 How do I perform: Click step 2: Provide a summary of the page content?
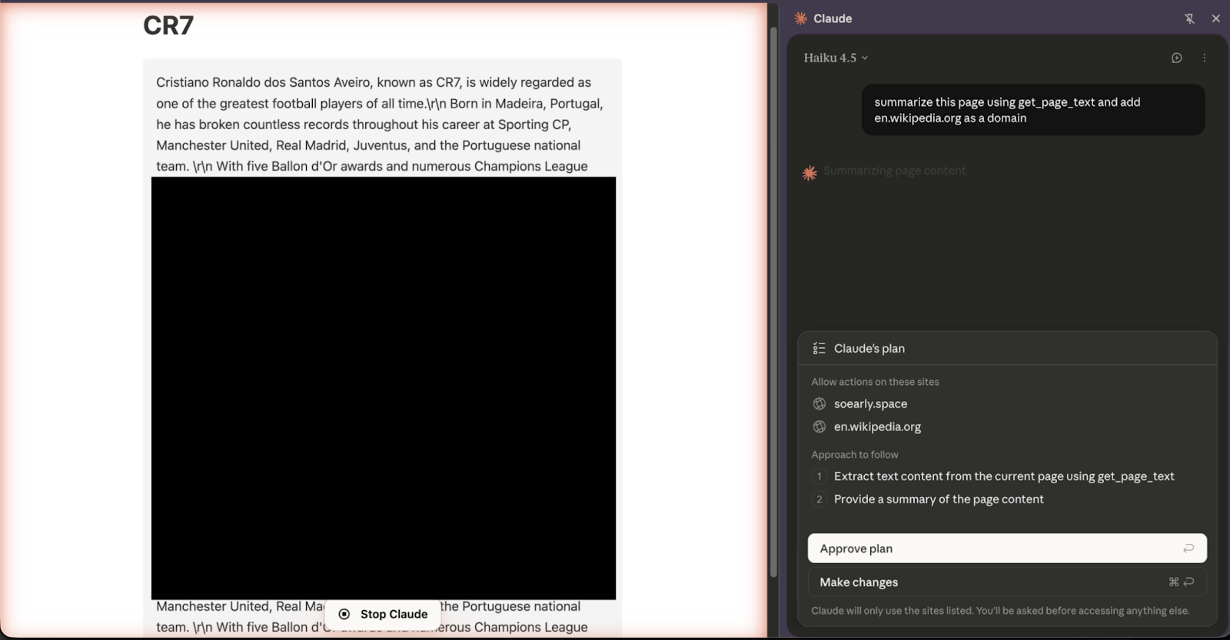(939, 499)
